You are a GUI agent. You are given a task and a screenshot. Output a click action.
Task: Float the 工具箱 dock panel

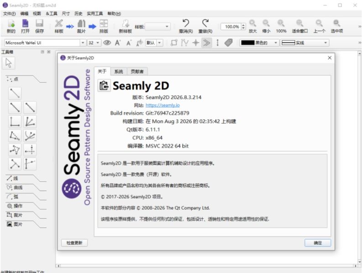[42, 52]
